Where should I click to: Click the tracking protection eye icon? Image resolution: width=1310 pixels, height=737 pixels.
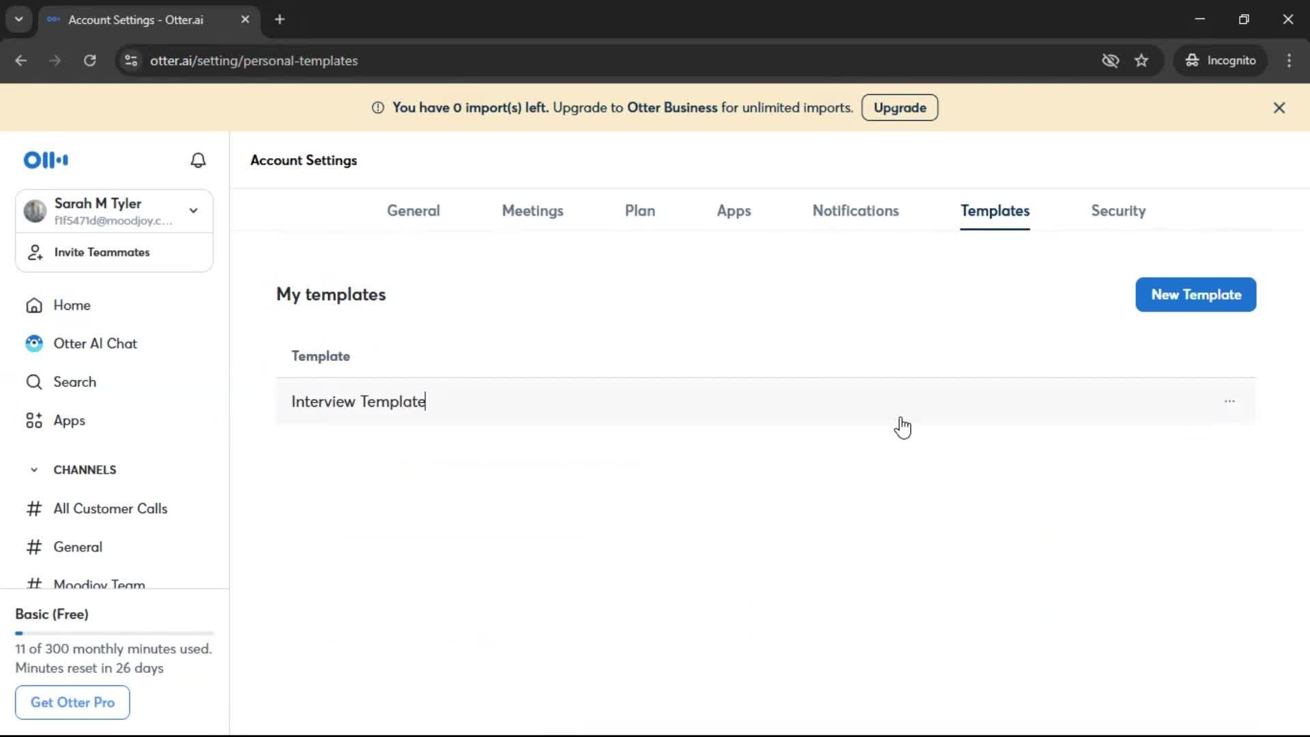point(1110,61)
